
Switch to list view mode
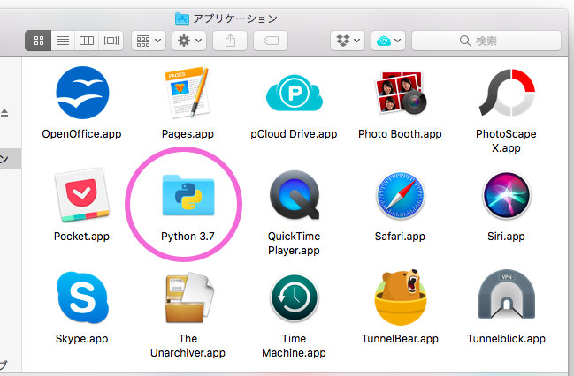pos(63,41)
